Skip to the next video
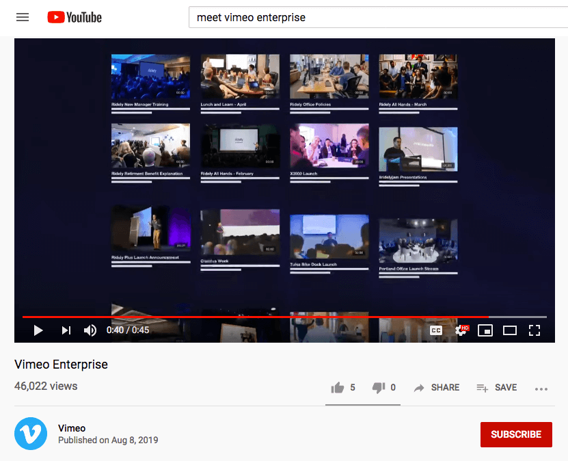 (x=66, y=330)
